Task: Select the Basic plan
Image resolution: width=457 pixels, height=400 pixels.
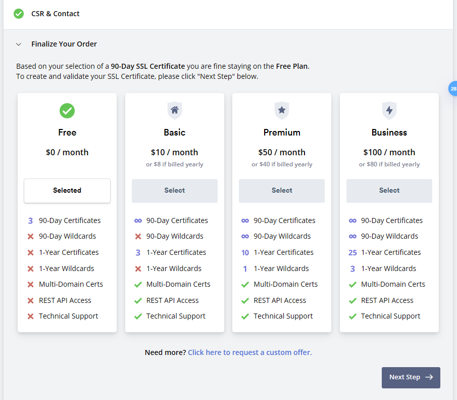Action: pos(175,191)
